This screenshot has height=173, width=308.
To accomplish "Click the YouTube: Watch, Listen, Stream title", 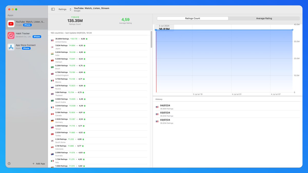I will pos(92,8).
